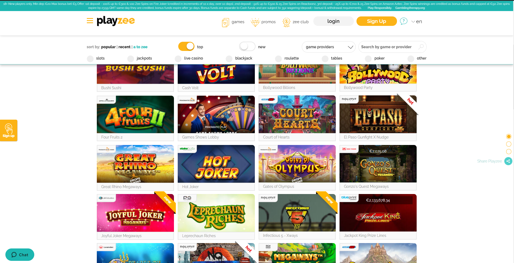Open the Infectious 5 - Xways thumbnail
Screen dimensions: 514x263
pyautogui.click(x=297, y=213)
